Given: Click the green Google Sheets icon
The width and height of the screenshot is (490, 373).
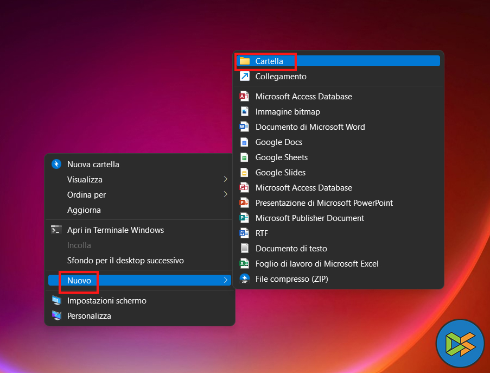Looking at the screenshot, I should coord(245,157).
